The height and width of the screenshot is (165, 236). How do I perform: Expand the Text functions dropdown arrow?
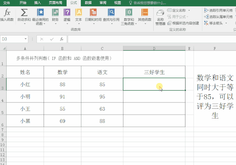[x=79, y=24]
